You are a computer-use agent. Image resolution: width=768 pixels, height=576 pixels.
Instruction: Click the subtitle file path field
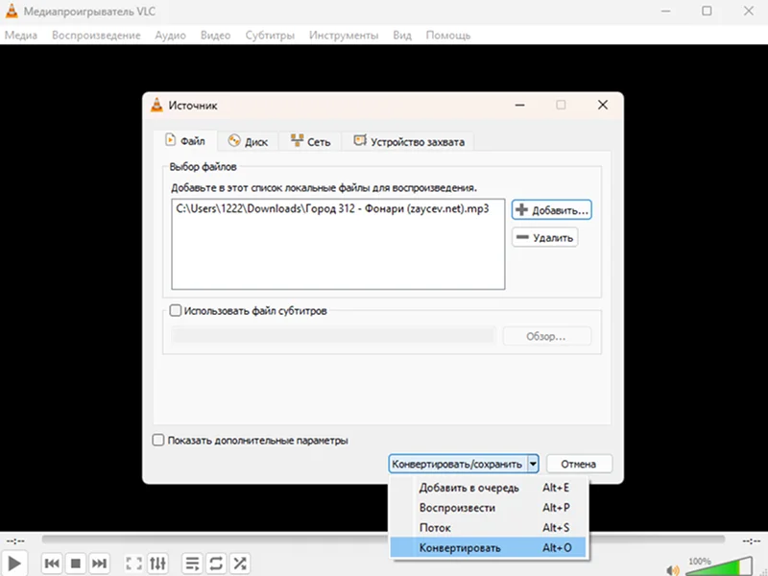[333, 336]
